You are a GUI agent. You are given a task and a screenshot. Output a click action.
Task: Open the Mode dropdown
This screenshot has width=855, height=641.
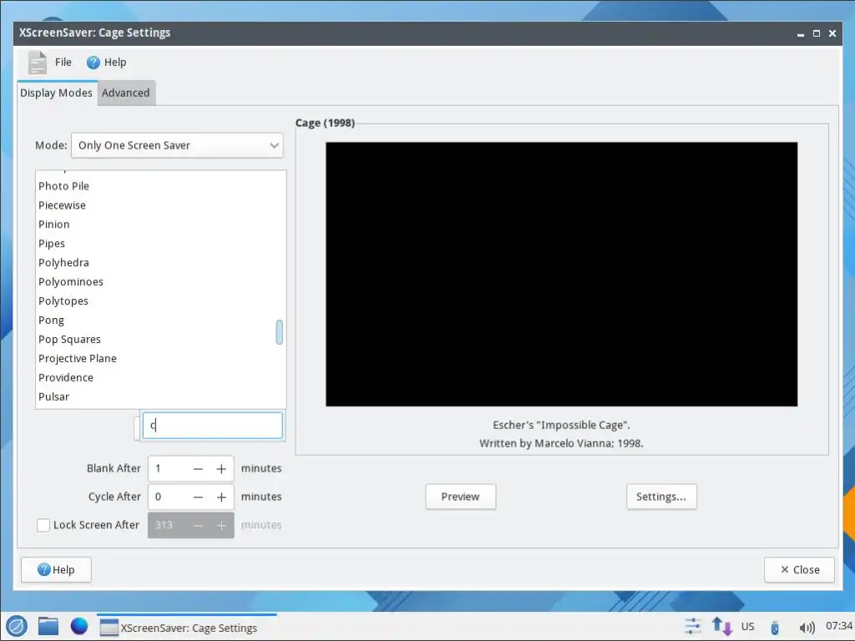pyautogui.click(x=177, y=145)
